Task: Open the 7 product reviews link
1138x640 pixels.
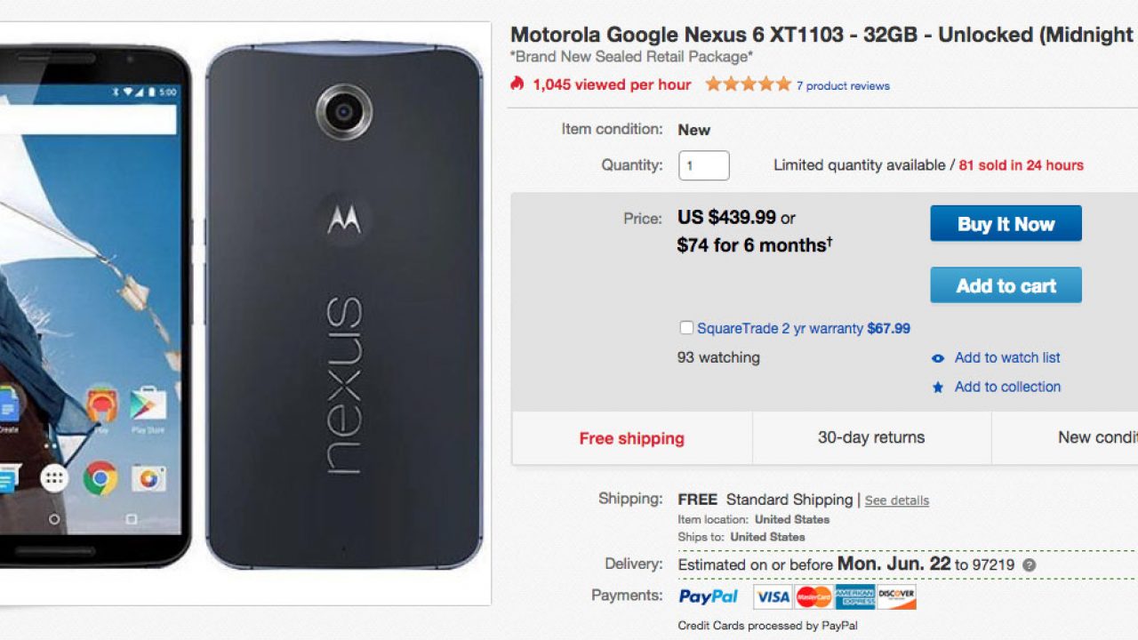Action: pyautogui.click(x=843, y=86)
